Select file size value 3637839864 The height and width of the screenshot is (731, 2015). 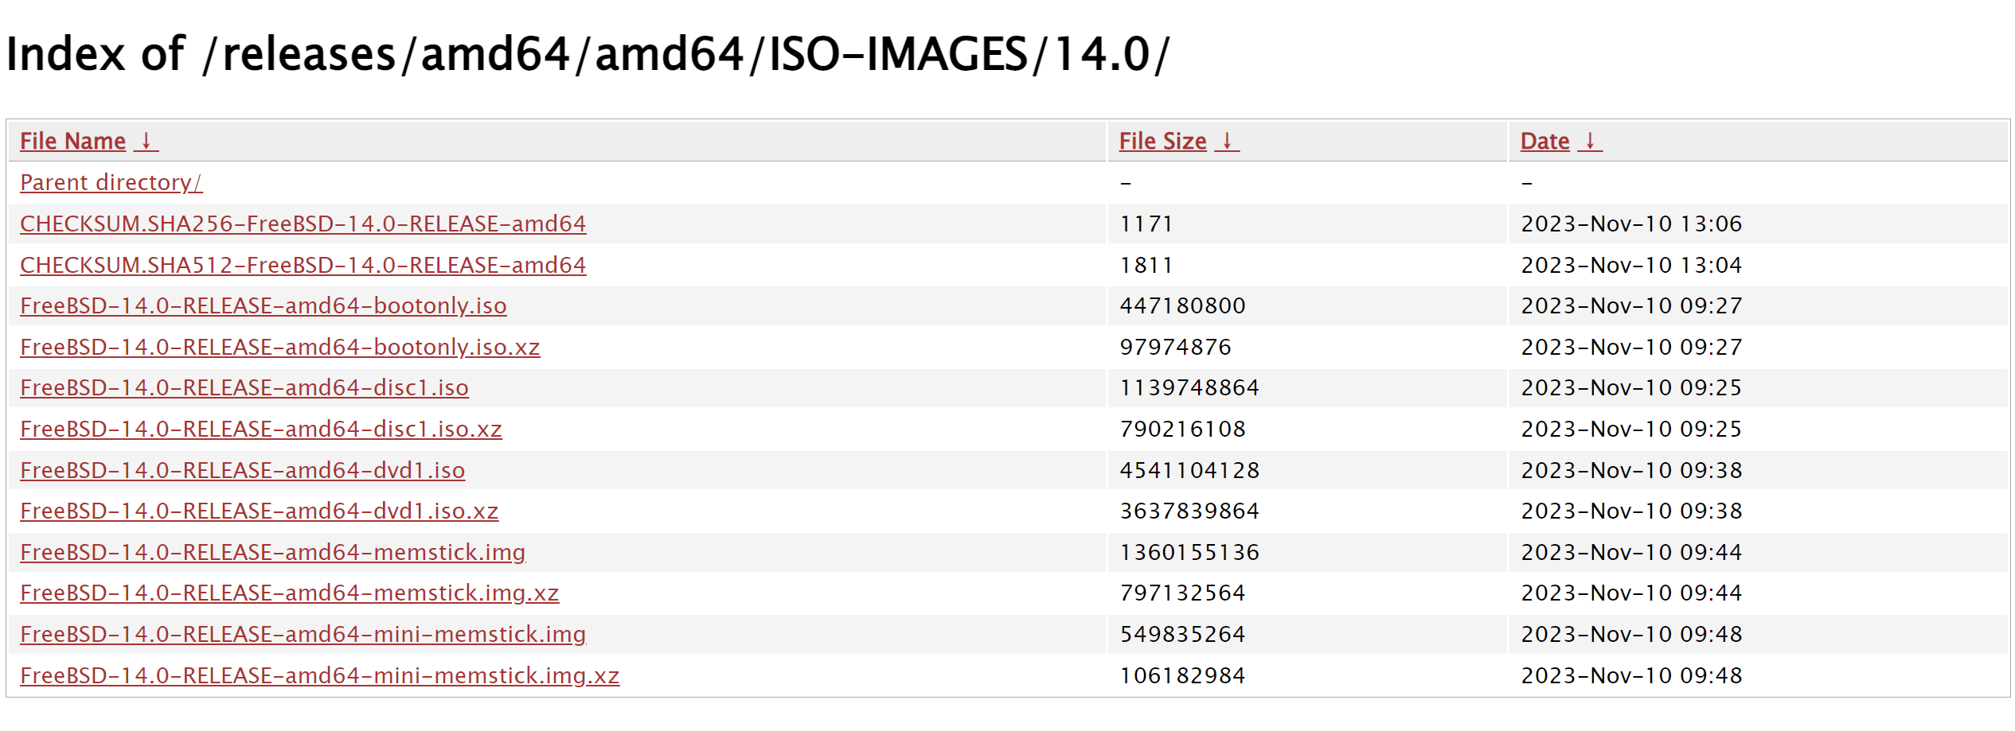[x=1190, y=511]
